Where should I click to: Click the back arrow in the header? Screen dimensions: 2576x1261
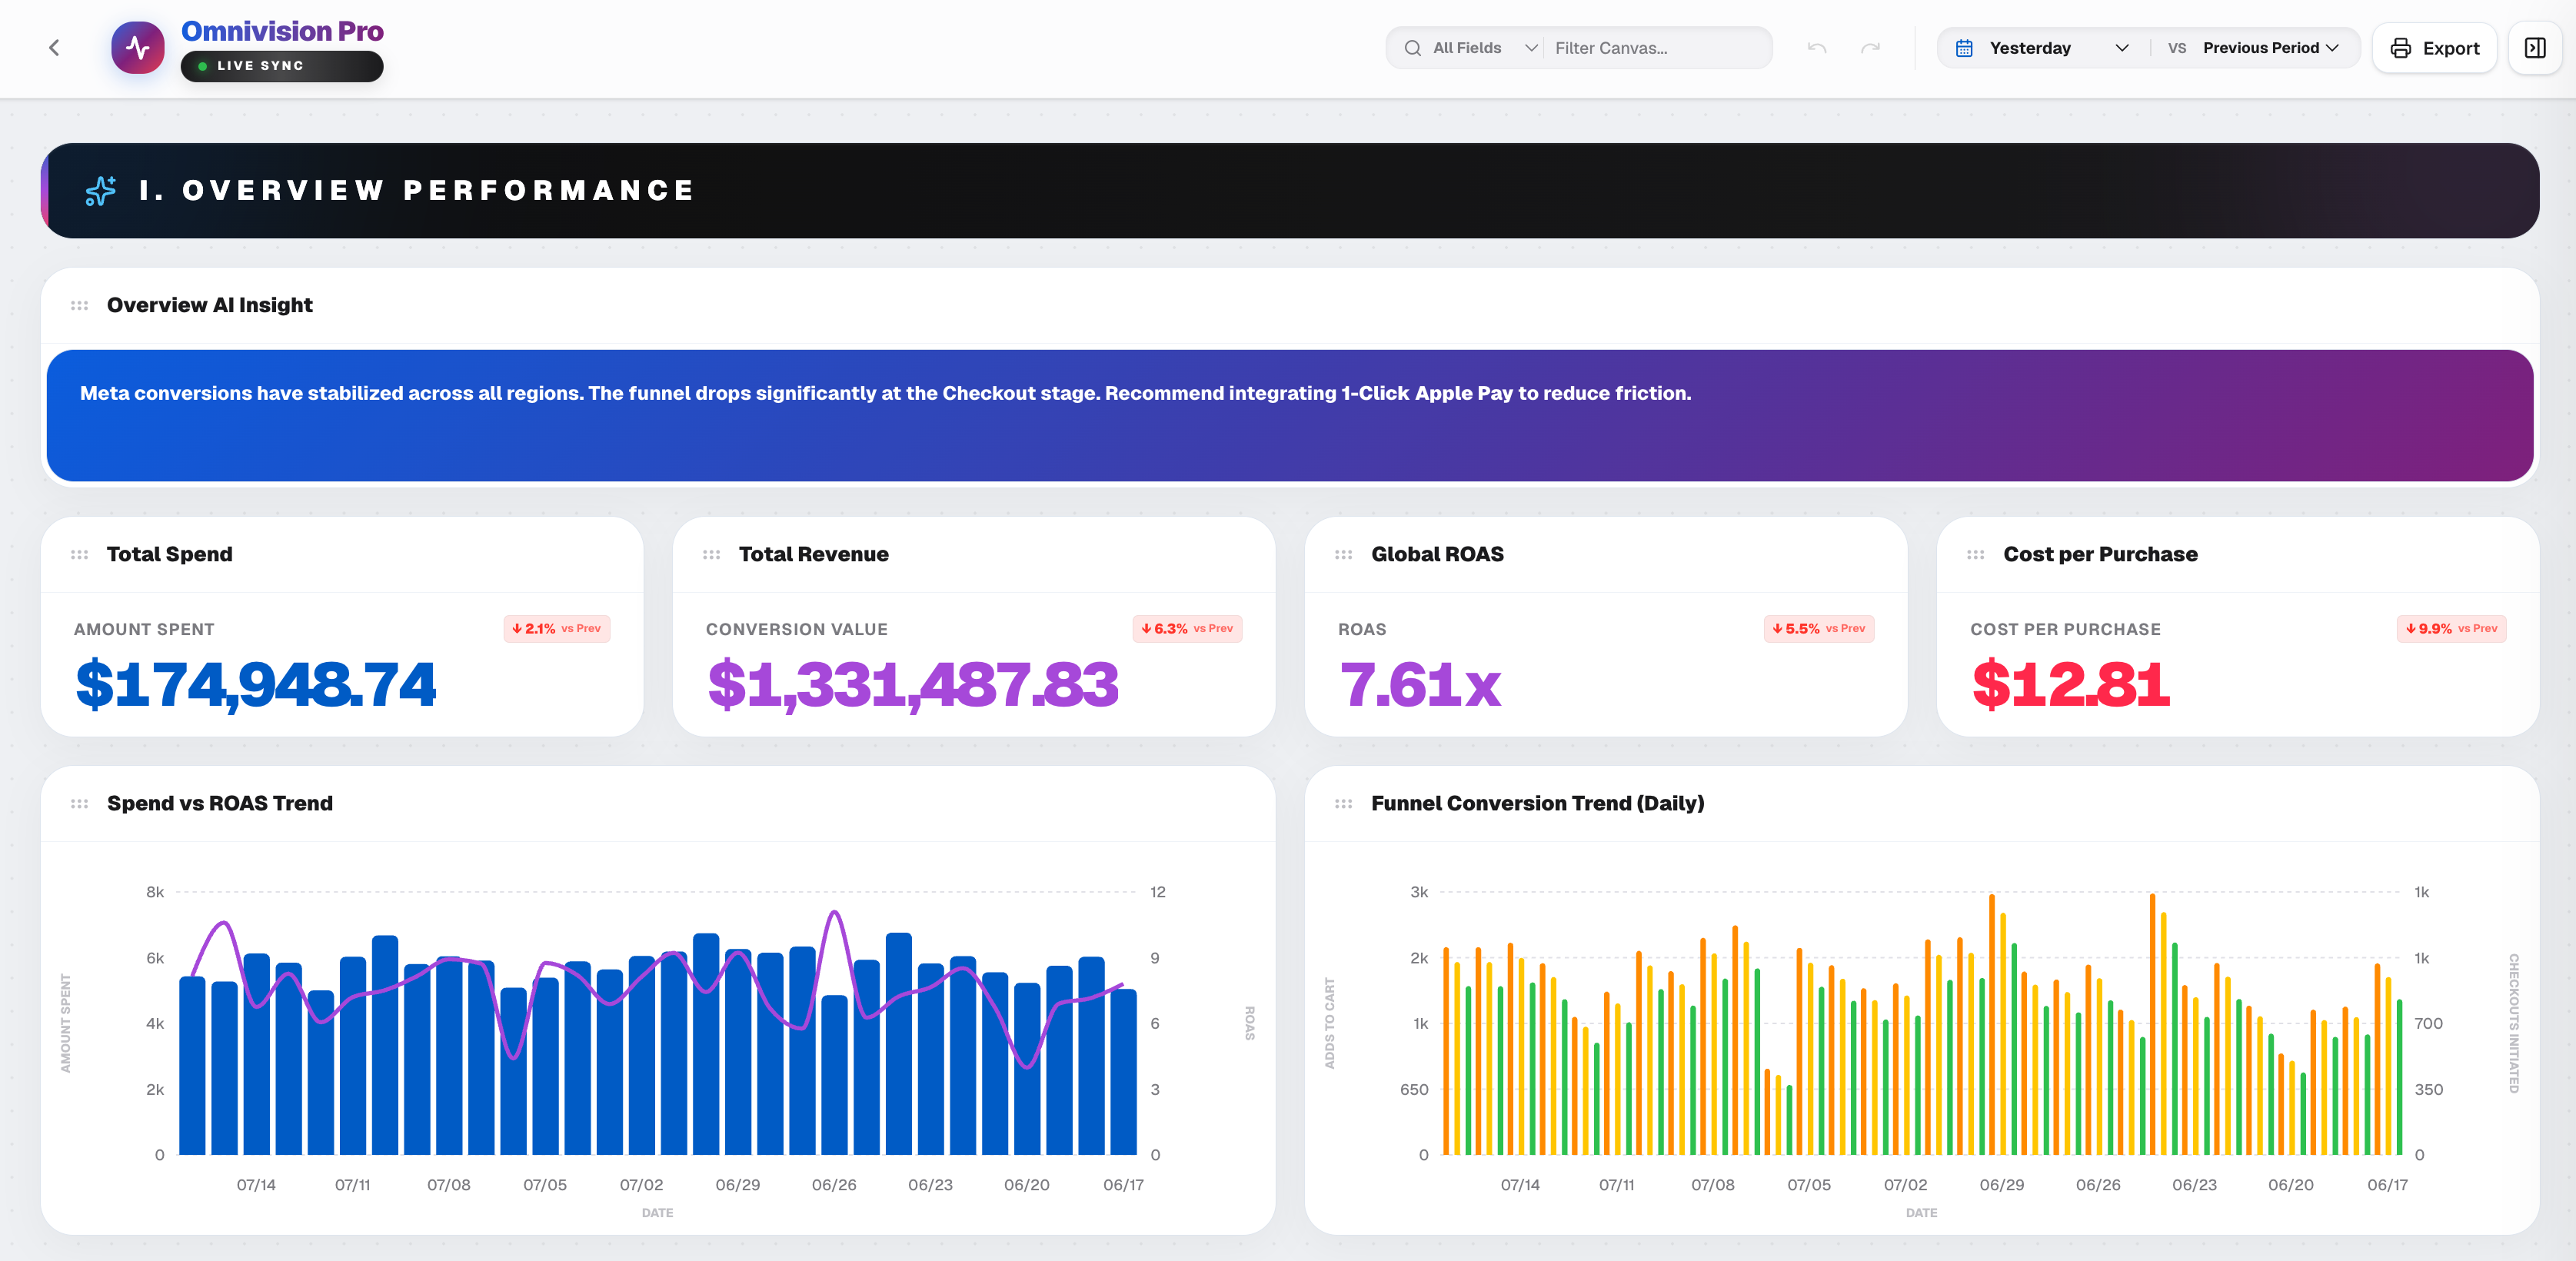(54, 48)
